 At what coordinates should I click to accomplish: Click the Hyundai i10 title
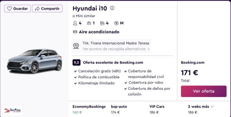tap(90, 8)
